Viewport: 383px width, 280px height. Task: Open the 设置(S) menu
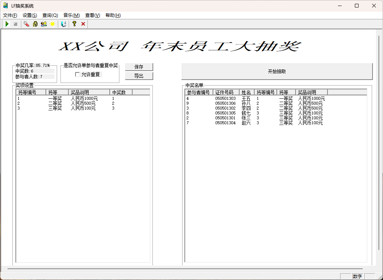[x=30, y=15]
